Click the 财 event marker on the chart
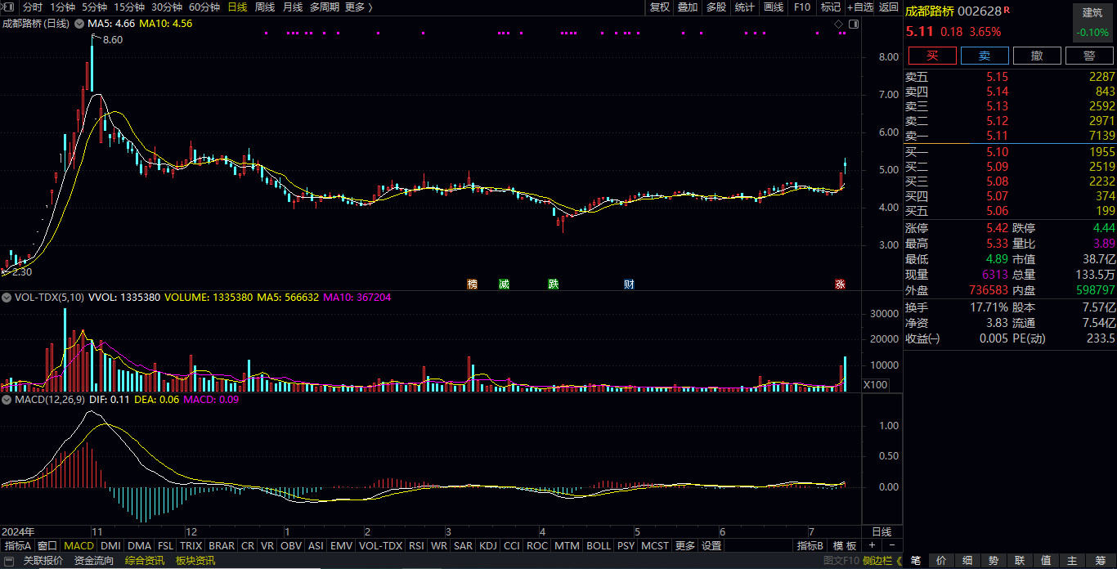 point(629,284)
